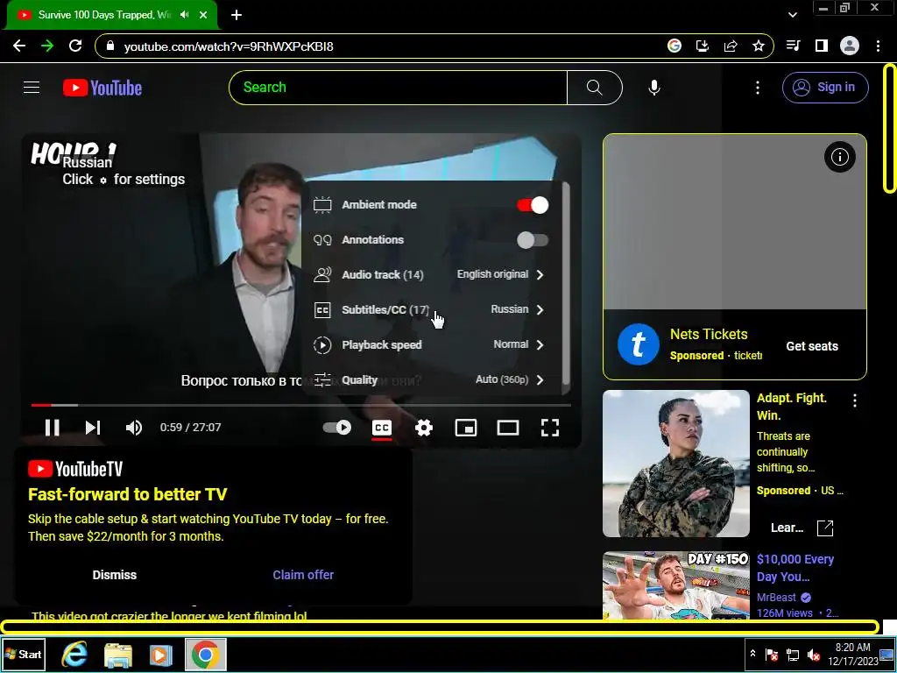This screenshot has height=673, width=897.
Task: Enter full screen mode
Action: pos(550,428)
